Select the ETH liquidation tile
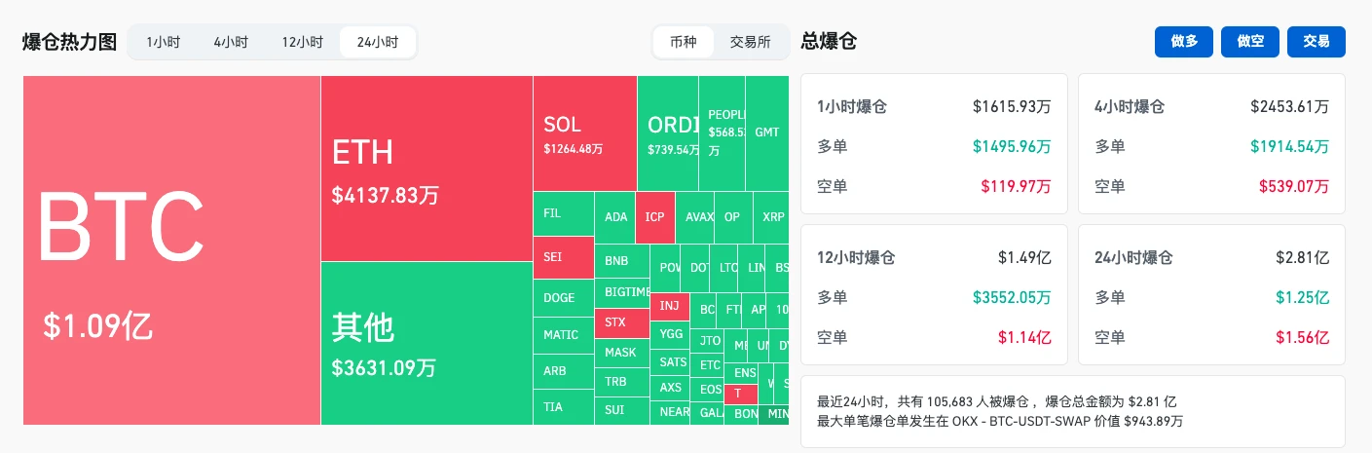Image resolution: width=1372 pixels, height=453 pixels. pyautogui.click(x=426, y=169)
